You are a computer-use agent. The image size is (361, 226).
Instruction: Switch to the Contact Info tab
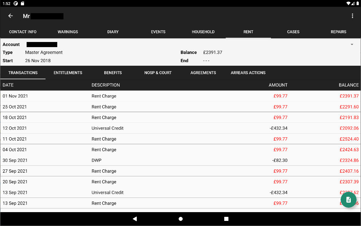pyautogui.click(x=23, y=32)
